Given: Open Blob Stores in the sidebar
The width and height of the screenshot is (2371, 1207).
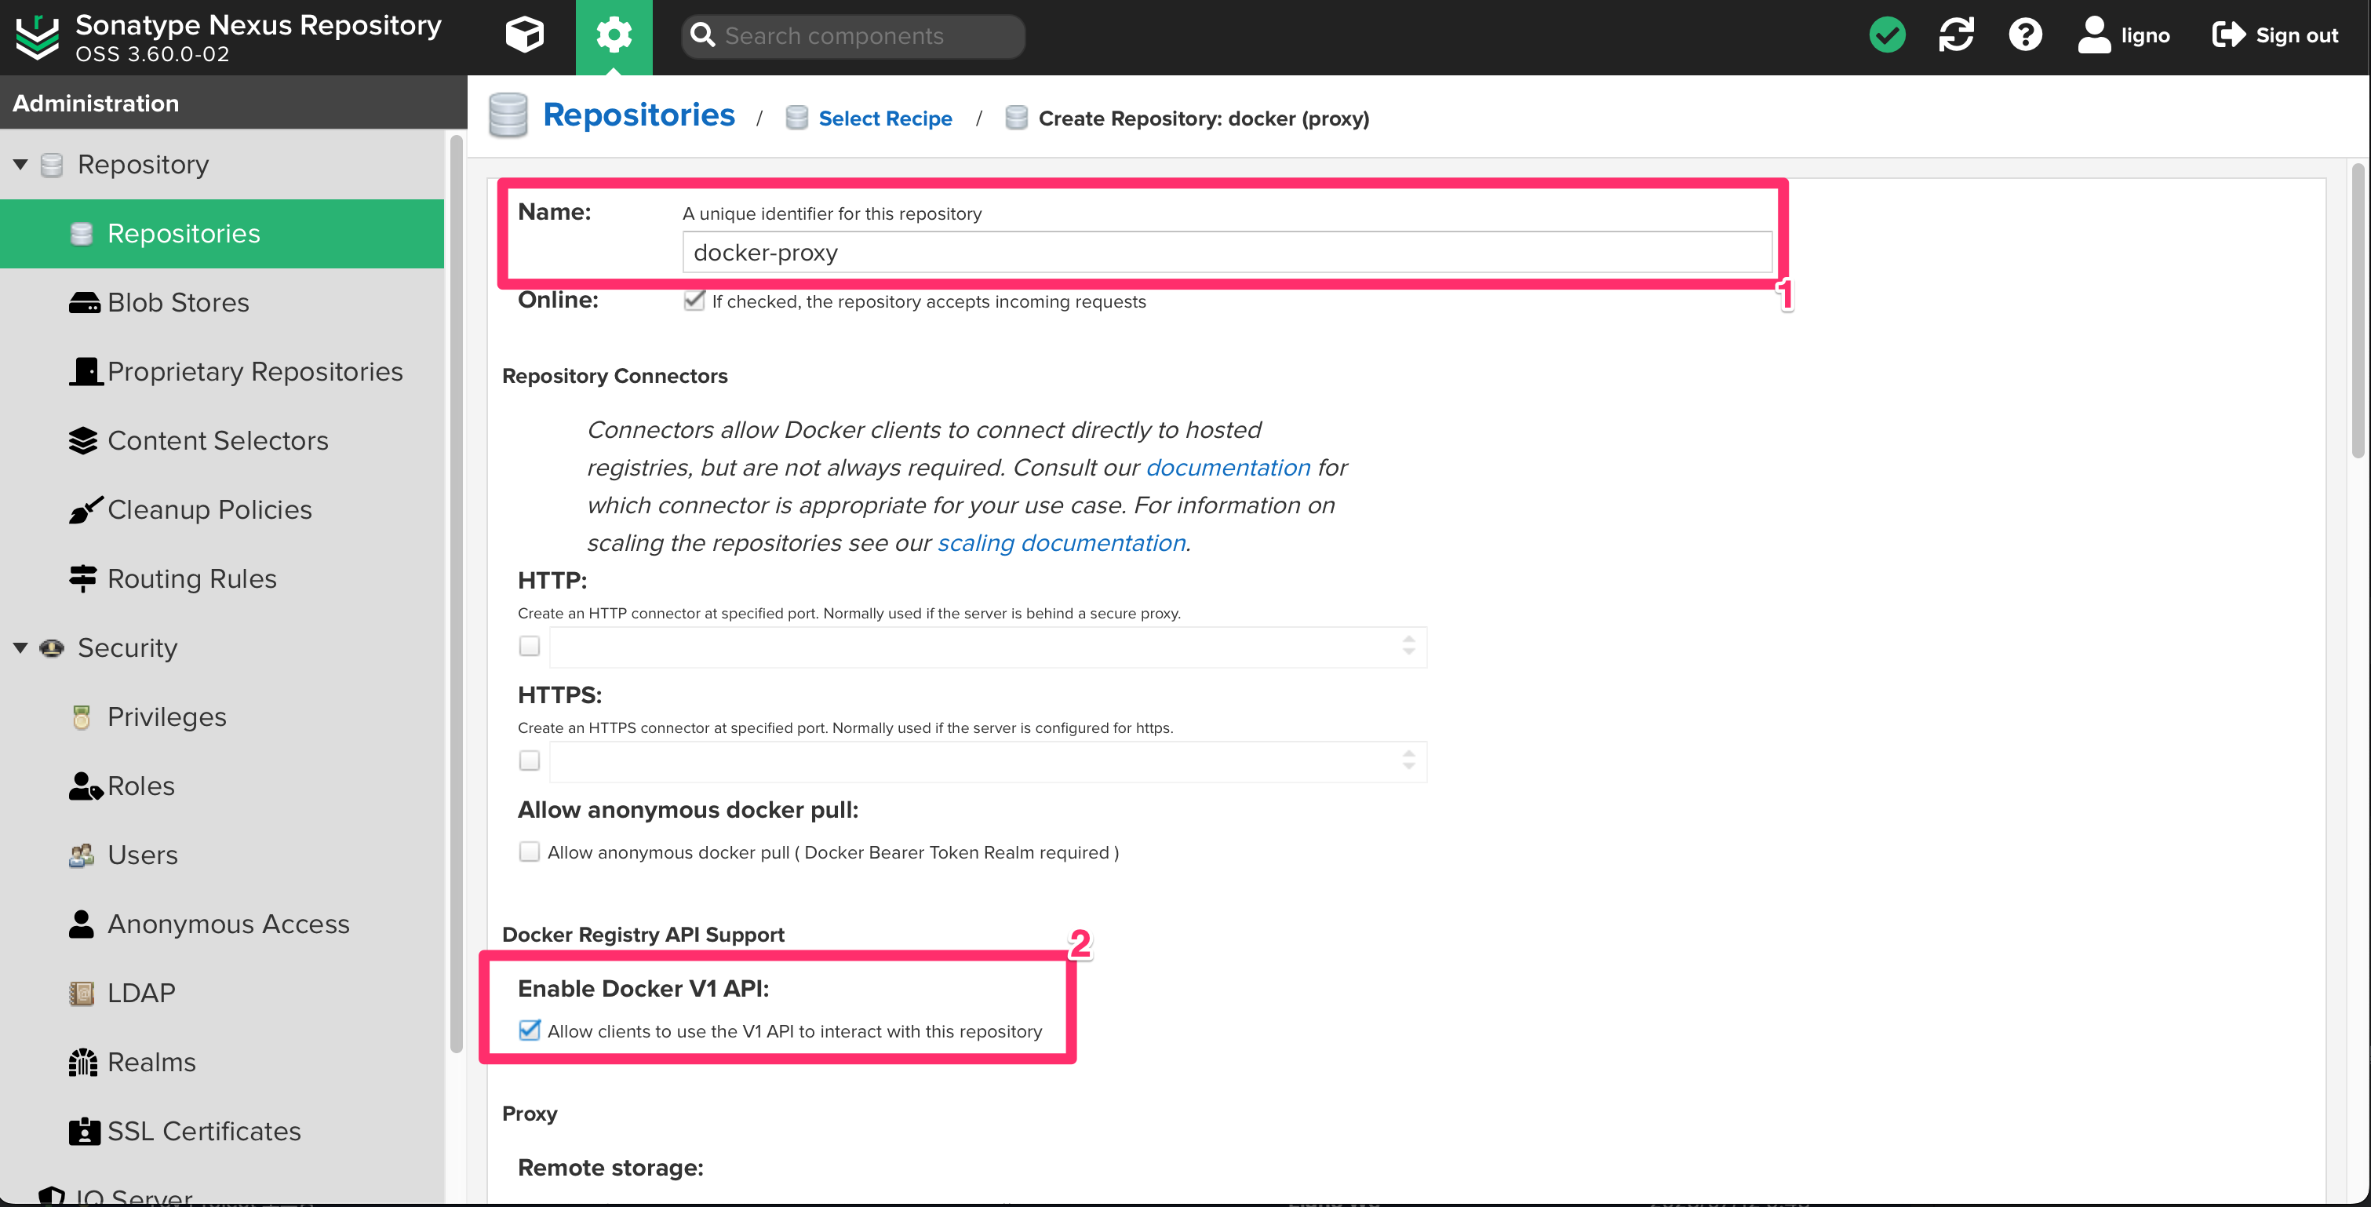Looking at the screenshot, I should coord(177,302).
